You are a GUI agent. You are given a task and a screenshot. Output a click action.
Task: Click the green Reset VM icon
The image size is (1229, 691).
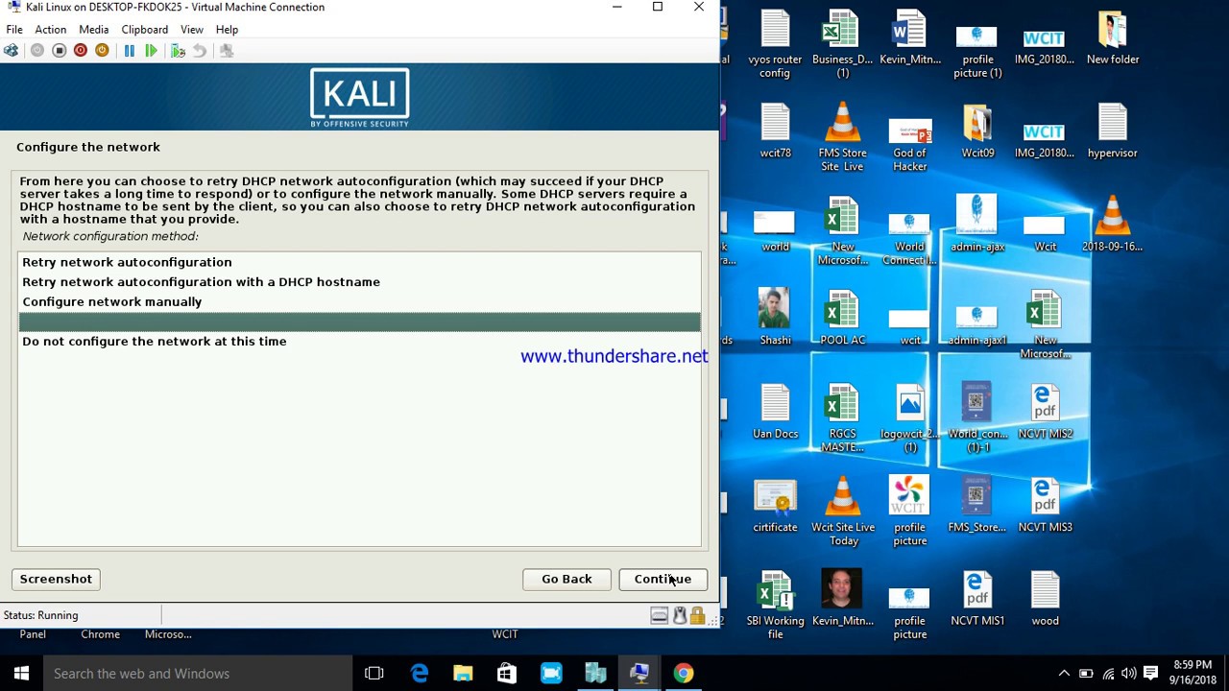pyautogui.click(x=151, y=51)
